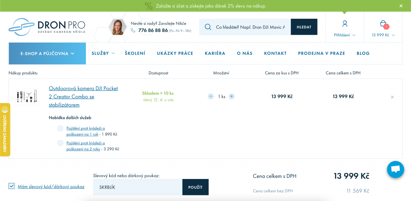
Task: Go to ŠKOLENÍ page
Action: point(135,53)
